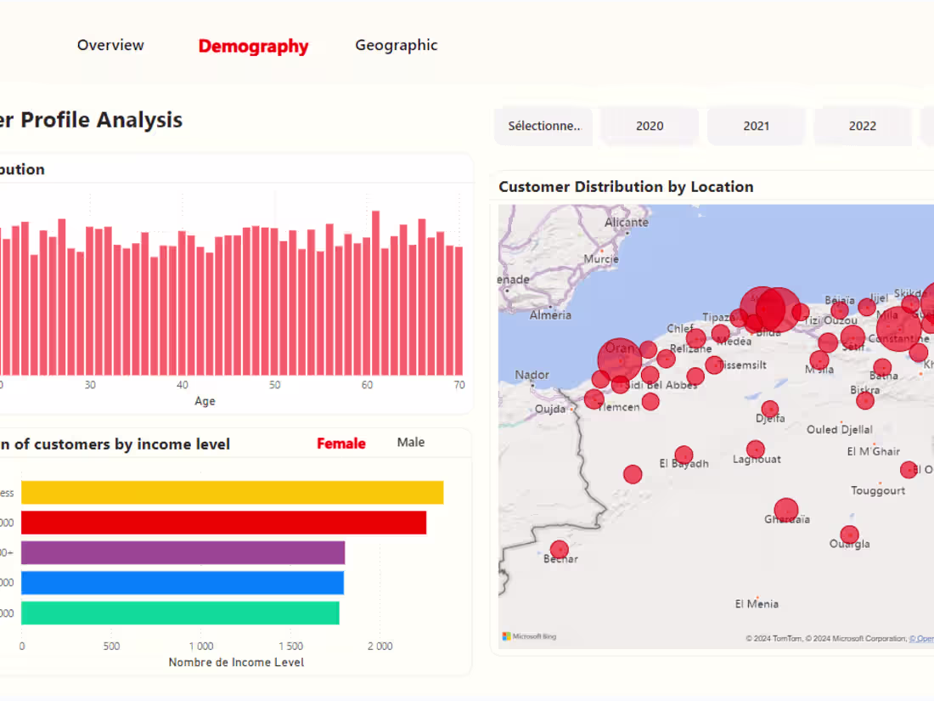This screenshot has height=701, width=934.
Task: Select the Female legend entry
Action: pos(340,443)
